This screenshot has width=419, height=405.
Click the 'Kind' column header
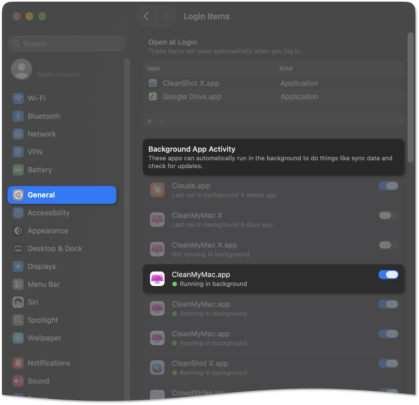coord(286,69)
